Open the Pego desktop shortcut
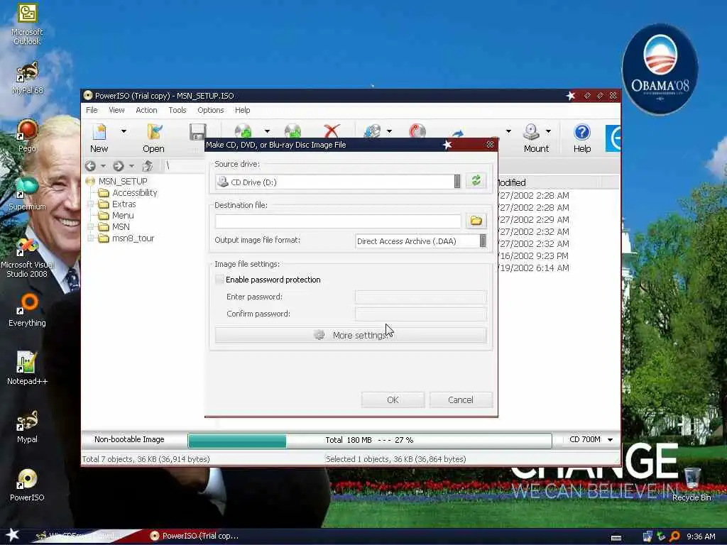The image size is (727, 545). click(27, 136)
